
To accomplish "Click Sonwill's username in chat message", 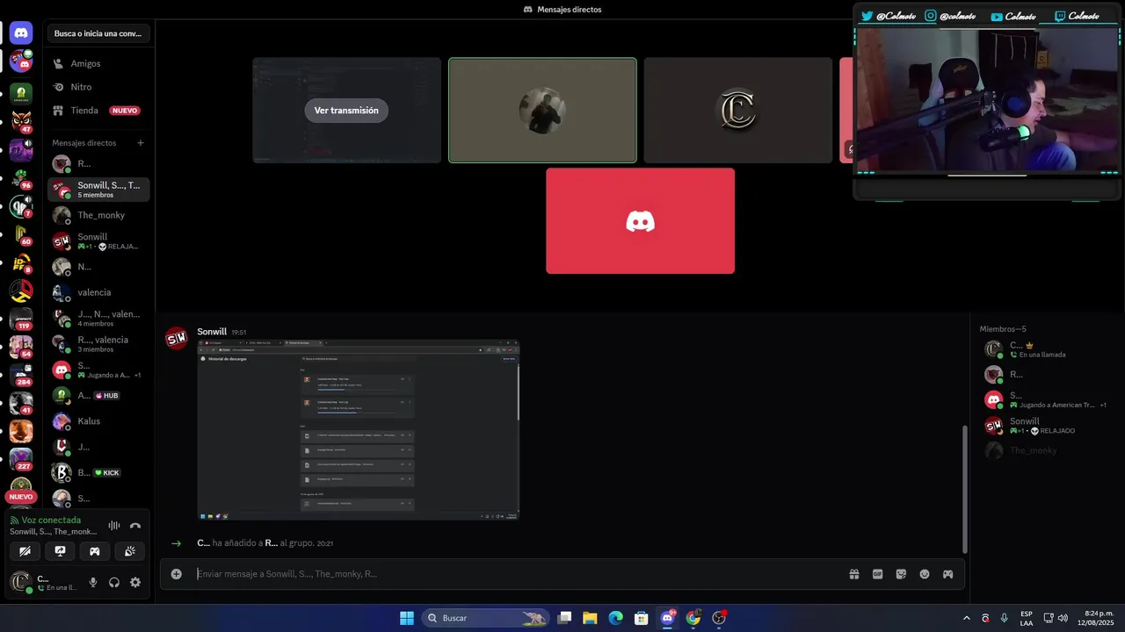I will pyautogui.click(x=212, y=332).
